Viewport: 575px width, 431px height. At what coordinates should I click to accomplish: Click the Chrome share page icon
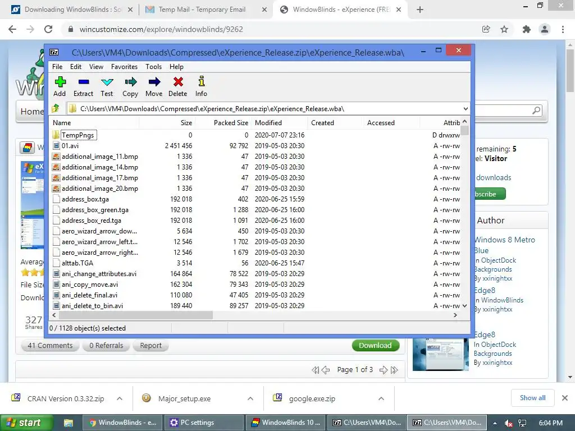point(486,29)
